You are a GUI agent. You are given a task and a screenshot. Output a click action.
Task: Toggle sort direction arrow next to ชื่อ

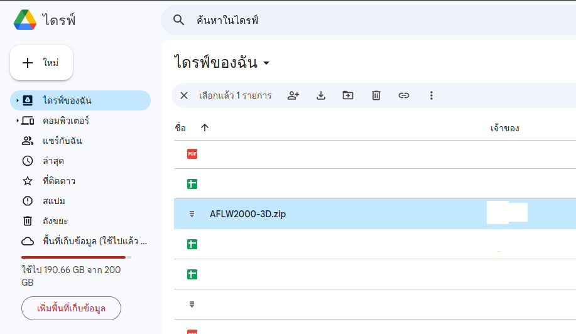[204, 127]
